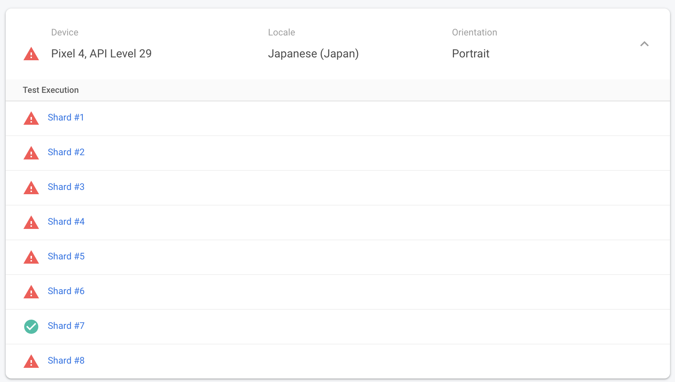This screenshot has width=675, height=382.
Task: View Shard #3 test results
Action: 66,187
